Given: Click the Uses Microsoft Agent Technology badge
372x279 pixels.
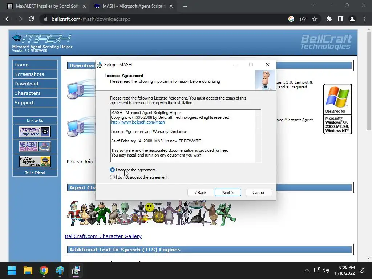Looking at the screenshot, I should [35, 161].
